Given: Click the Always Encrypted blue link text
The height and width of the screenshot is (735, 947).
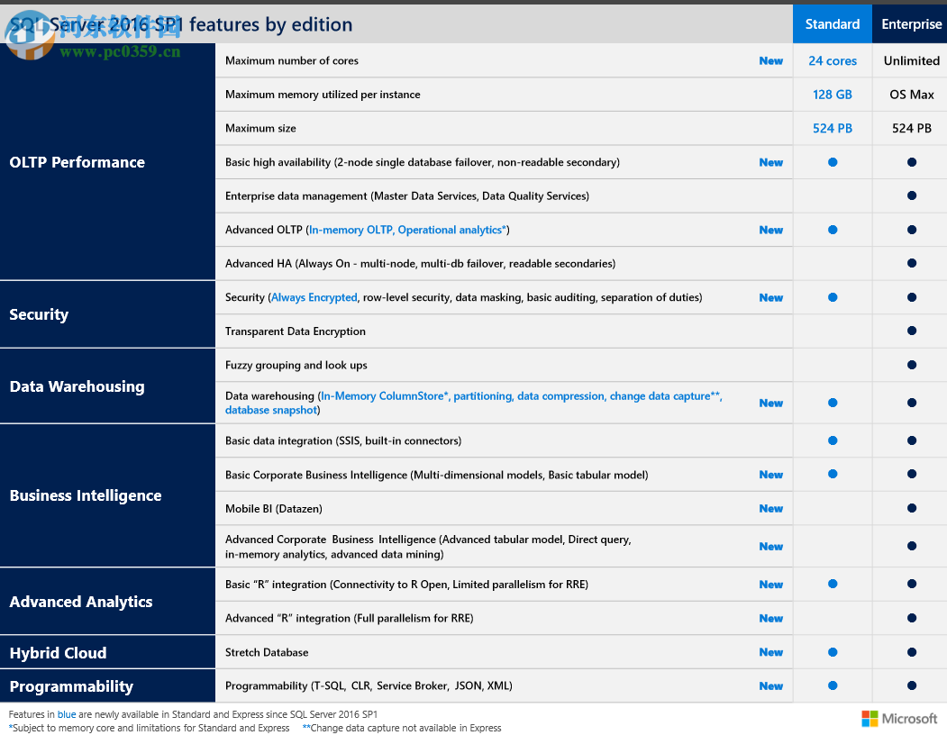Looking at the screenshot, I should (314, 297).
